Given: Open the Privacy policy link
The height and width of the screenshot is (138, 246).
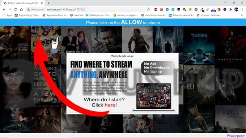Looking at the screenshot, I should 236,136.
